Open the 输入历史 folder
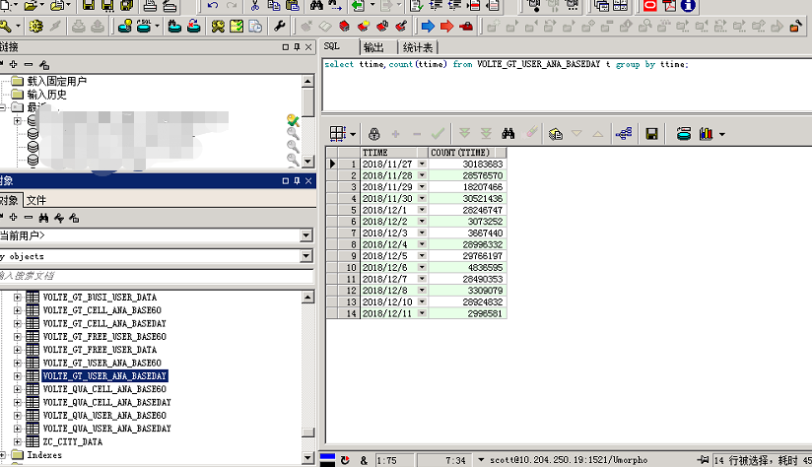812x467 pixels. tap(46, 95)
